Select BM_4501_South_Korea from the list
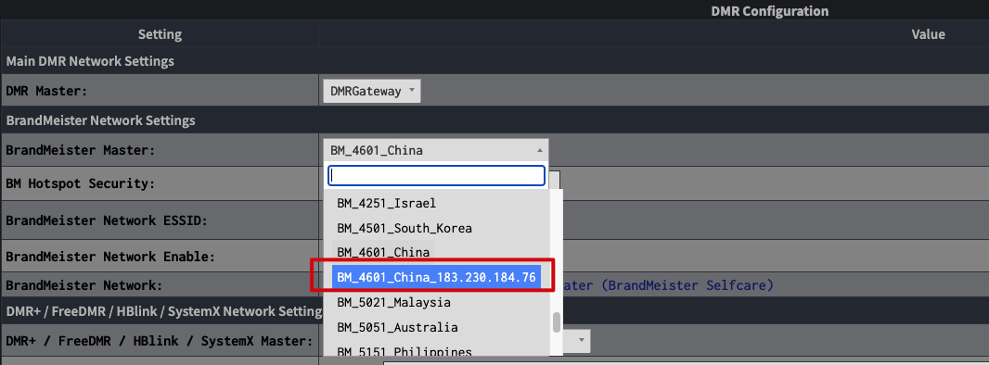This screenshot has width=989, height=365. click(405, 228)
